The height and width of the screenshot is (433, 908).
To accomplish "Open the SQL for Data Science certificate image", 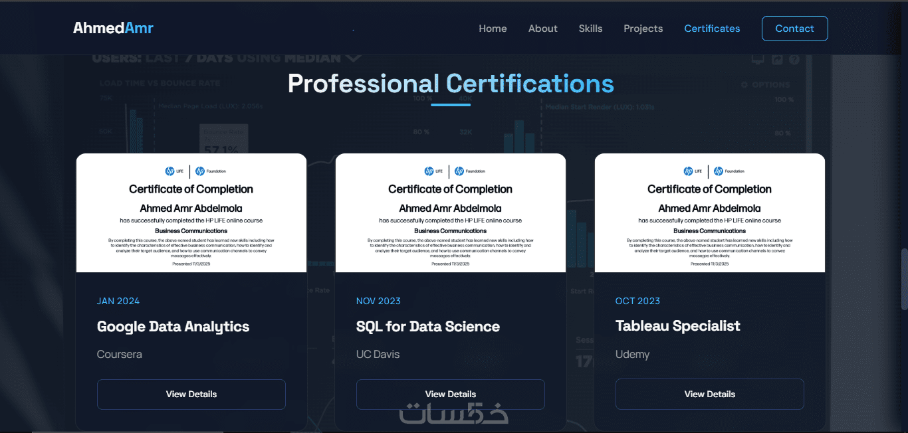I will point(451,213).
